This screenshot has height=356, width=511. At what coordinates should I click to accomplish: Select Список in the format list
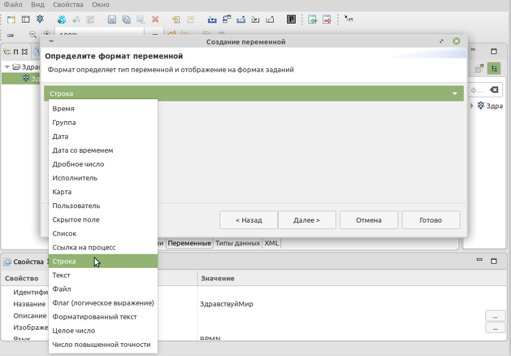tap(103, 234)
